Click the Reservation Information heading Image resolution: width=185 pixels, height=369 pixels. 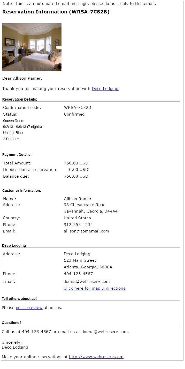(x=56, y=12)
